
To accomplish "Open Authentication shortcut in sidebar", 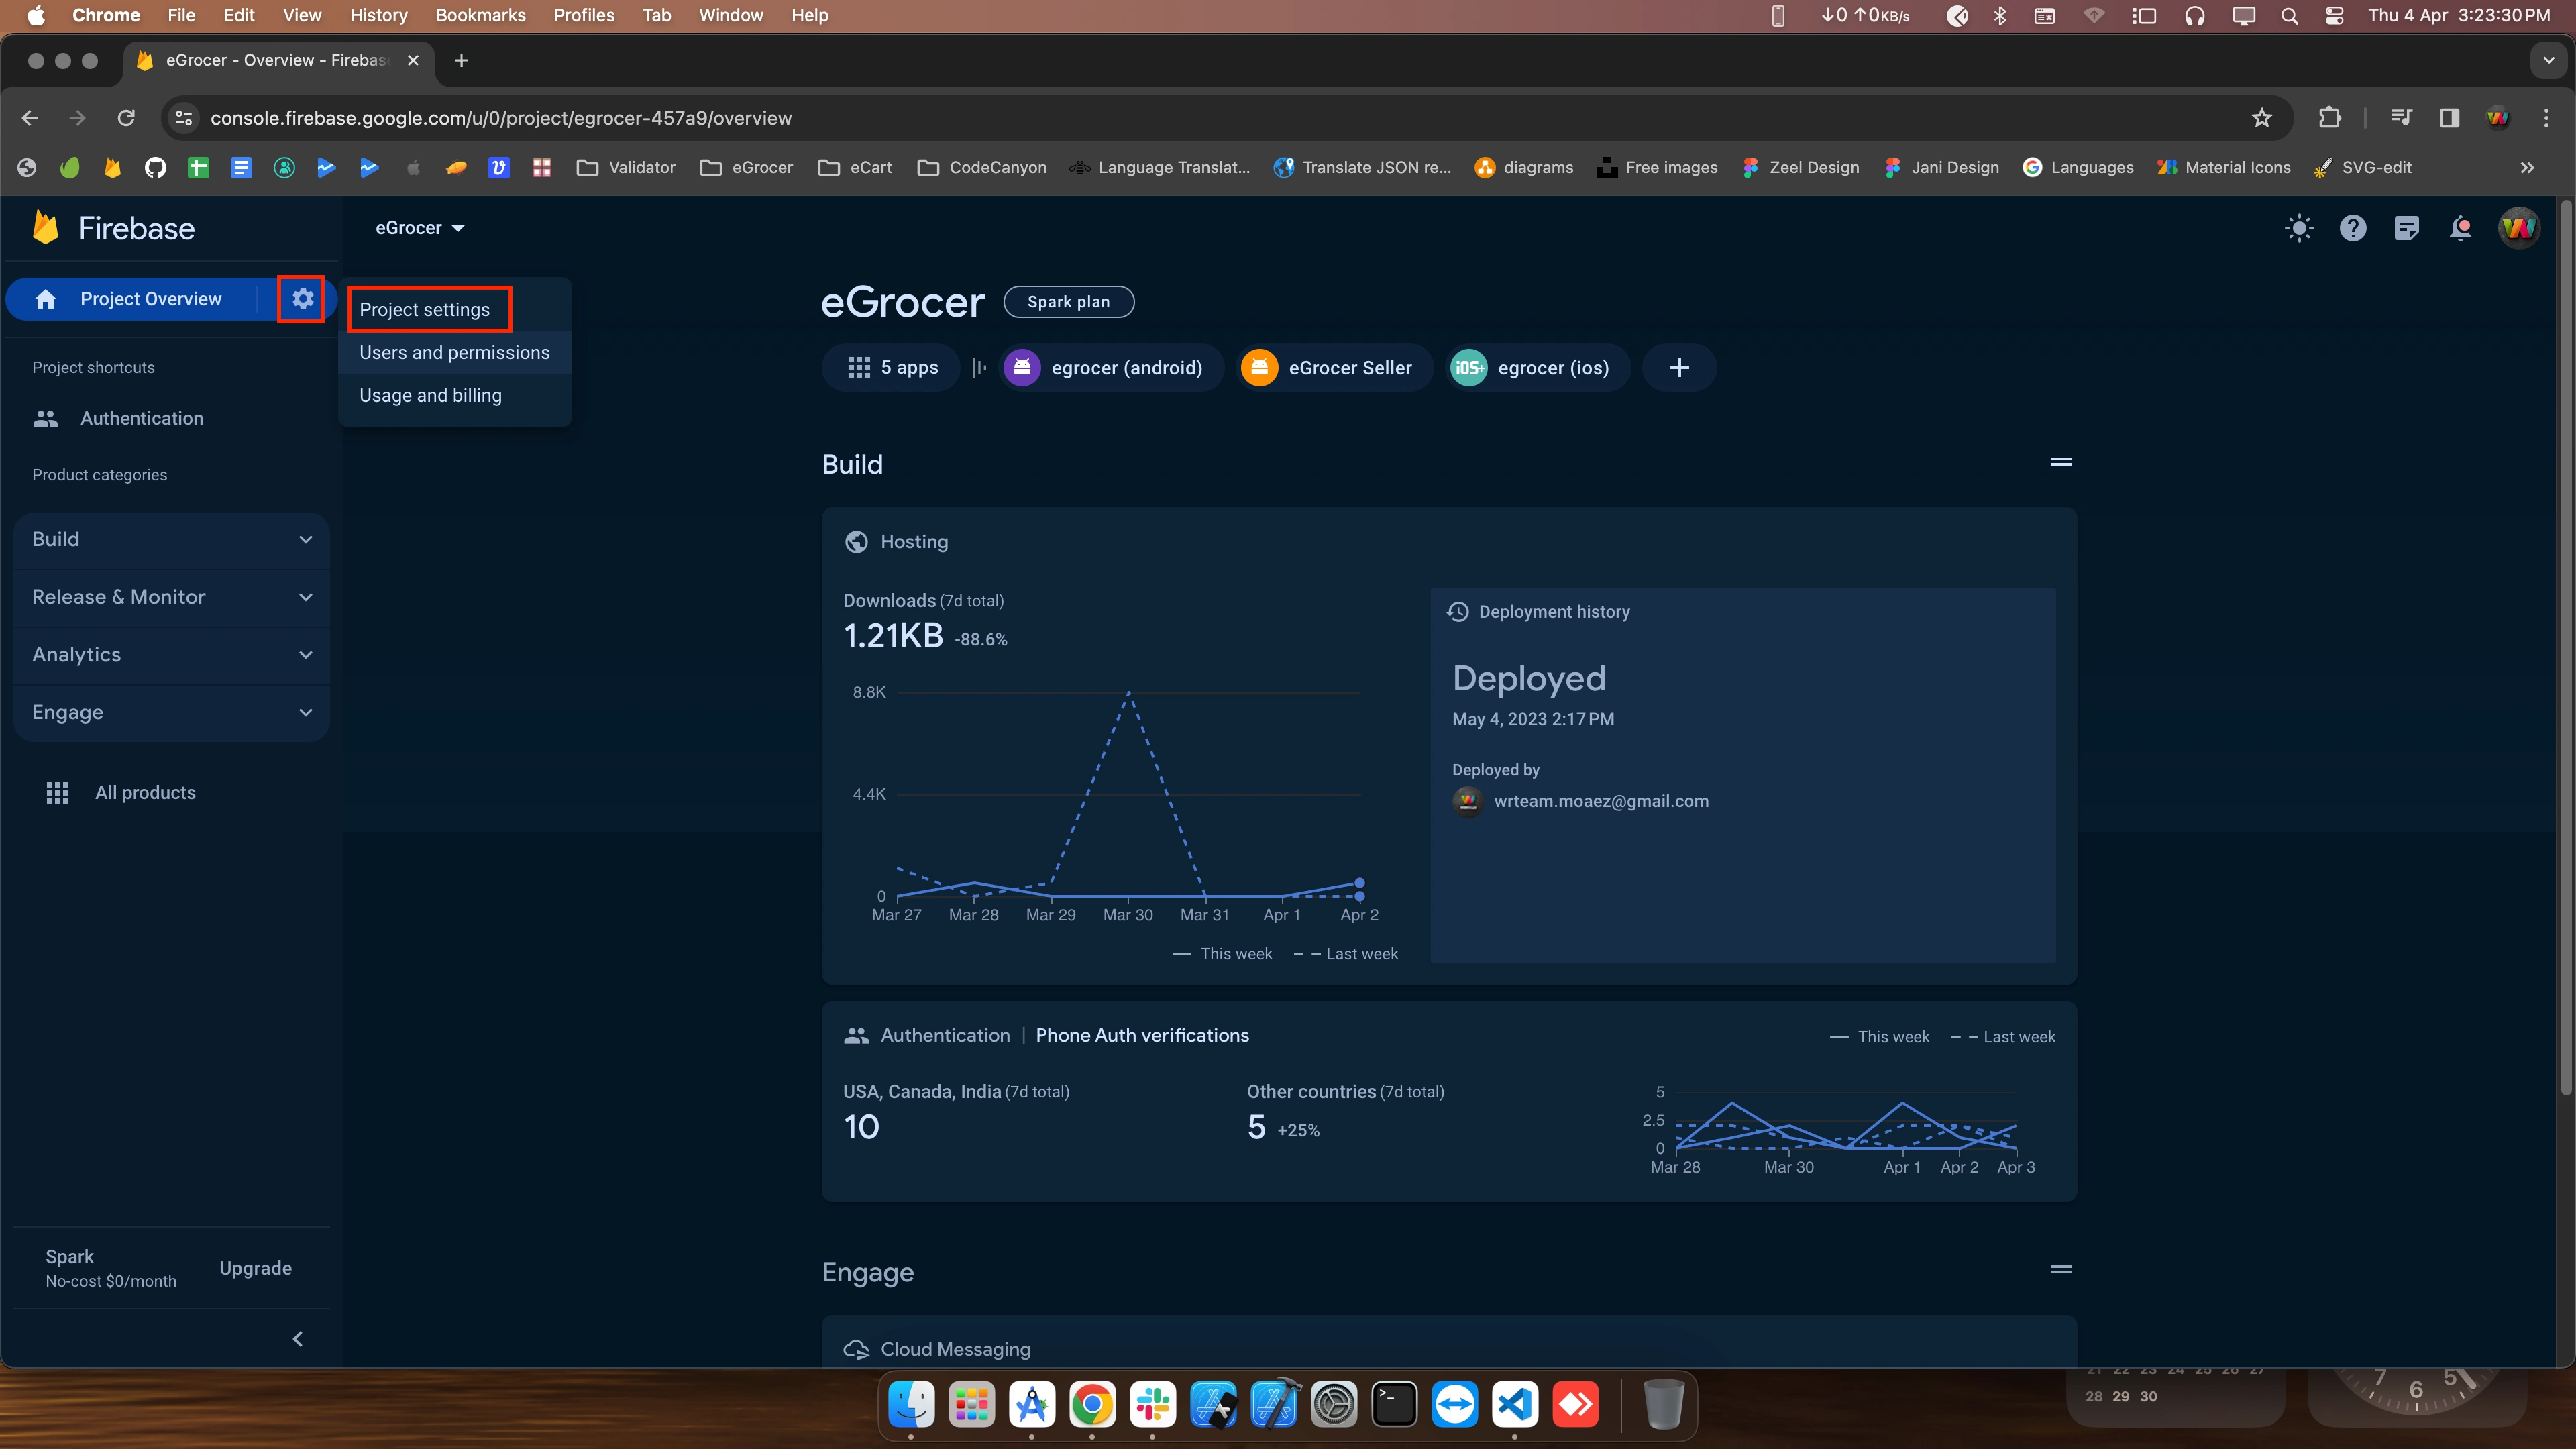I will pos(118,418).
